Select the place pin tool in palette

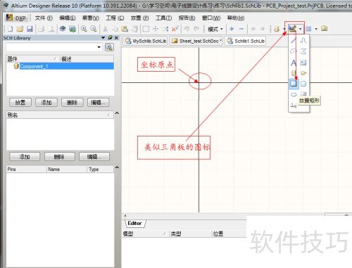(294, 106)
